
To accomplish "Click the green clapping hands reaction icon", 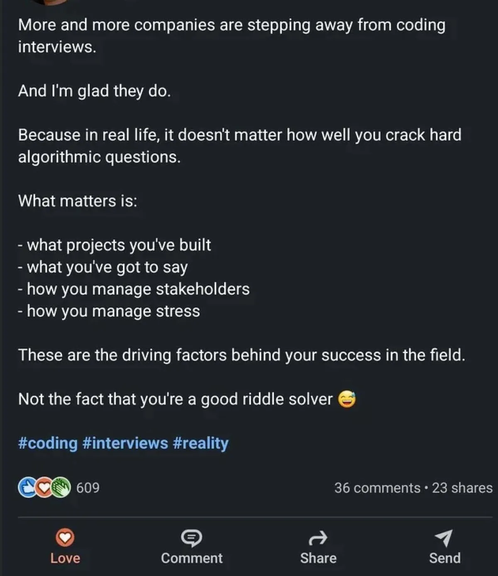I will pos(61,488).
